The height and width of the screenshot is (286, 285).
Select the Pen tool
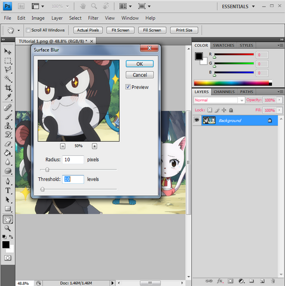8,182
